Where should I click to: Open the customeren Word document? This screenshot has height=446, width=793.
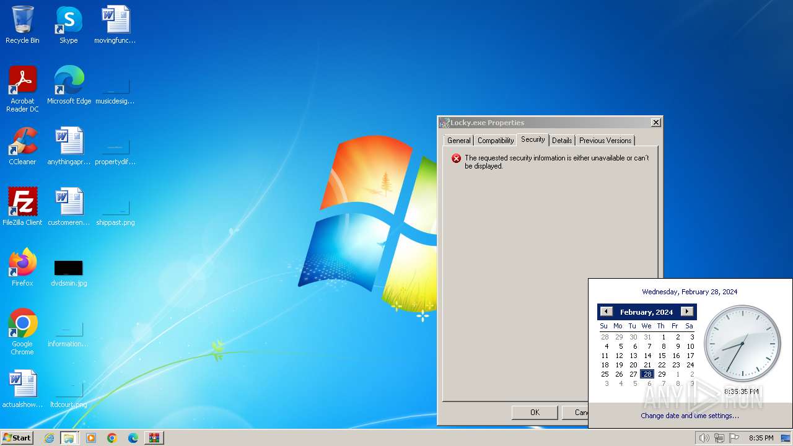pyautogui.click(x=69, y=206)
